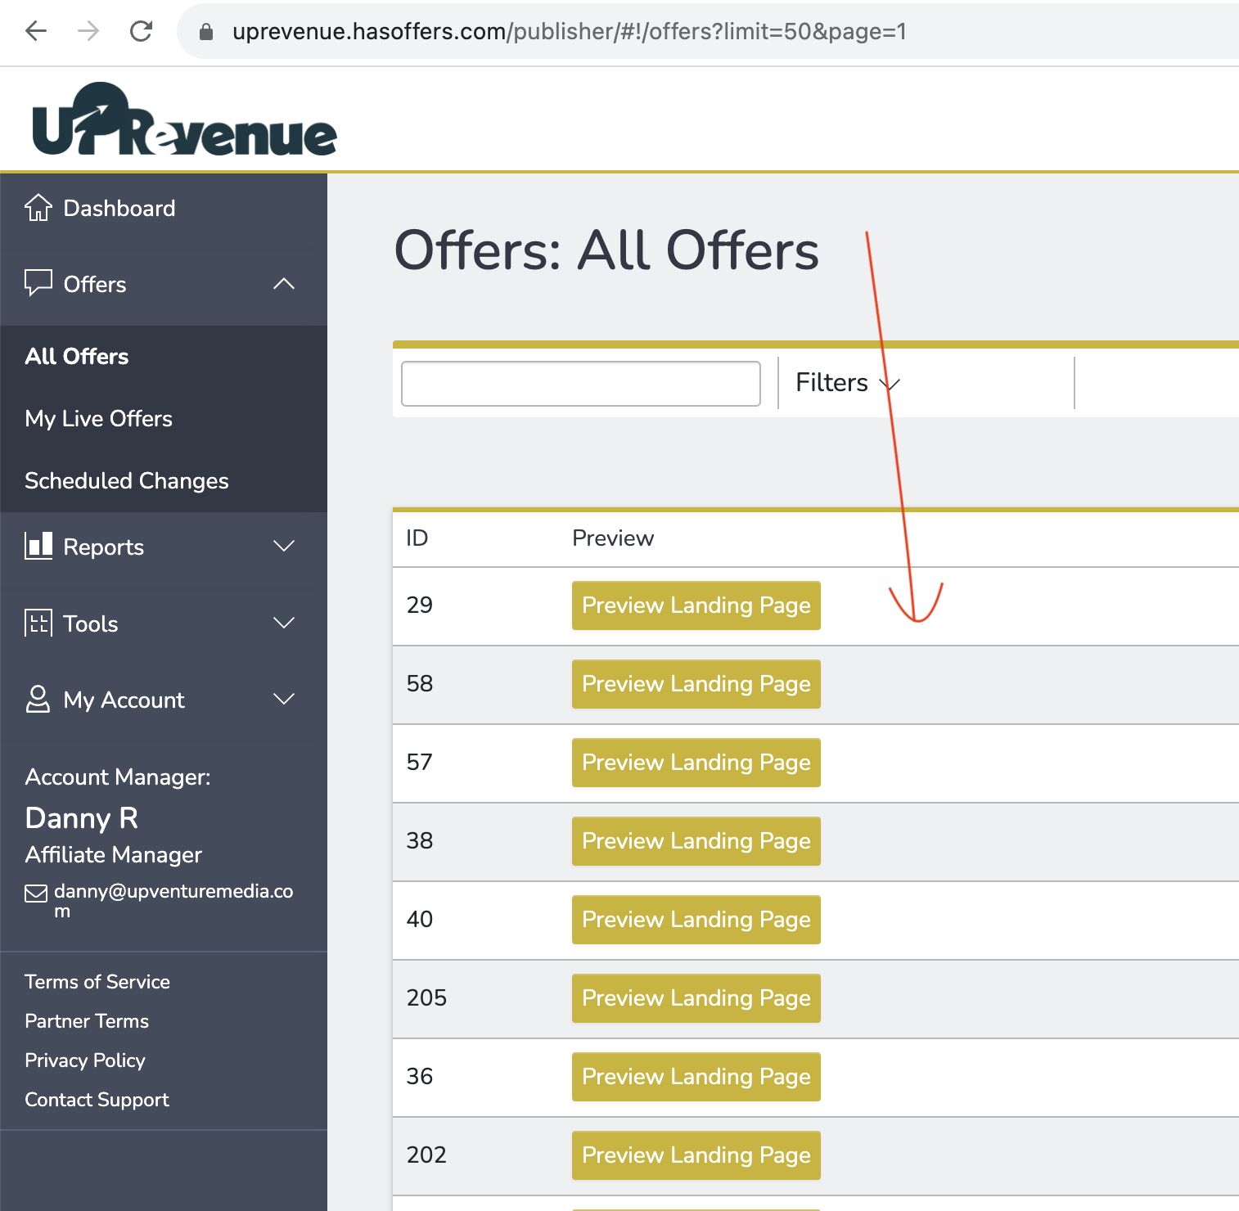
Task: Click the browser address bar URL
Action: [570, 31]
